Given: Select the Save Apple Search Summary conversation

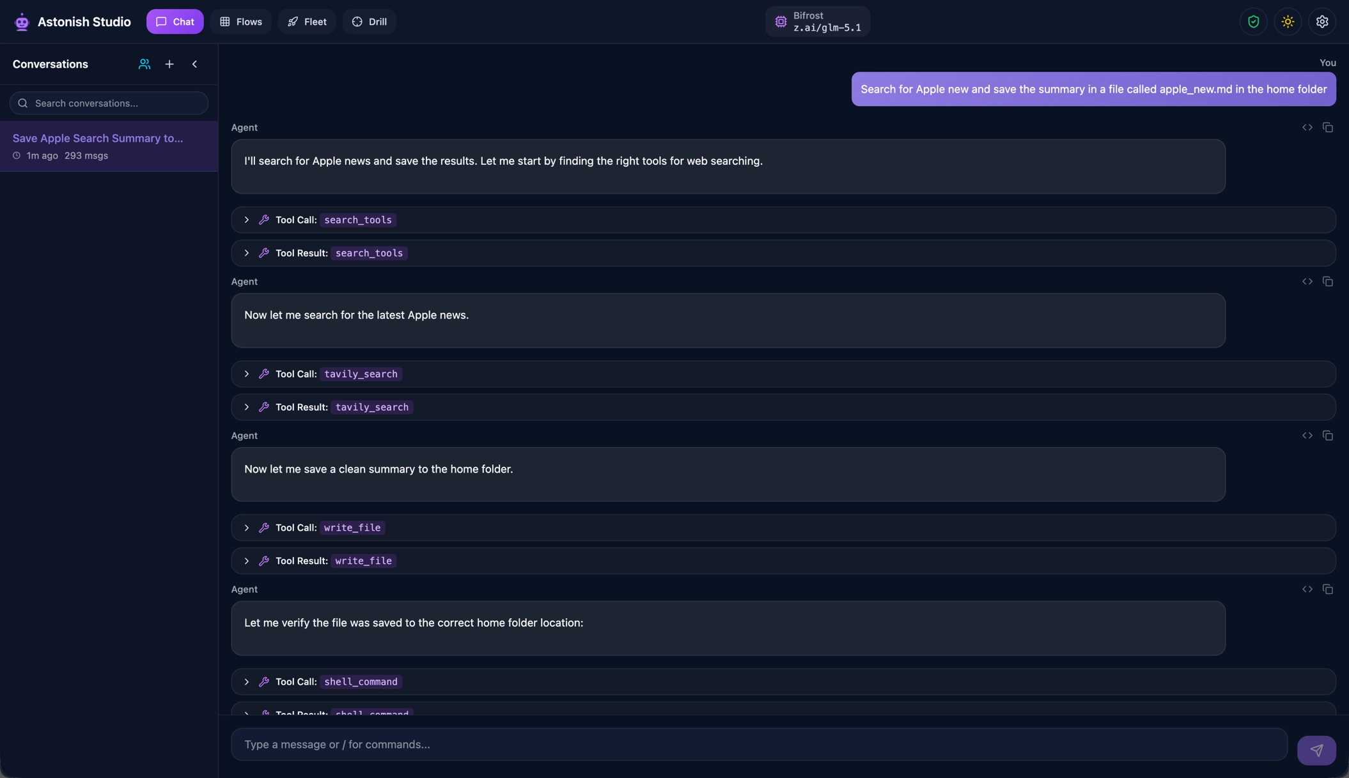Looking at the screenshot, I should 97,146.
